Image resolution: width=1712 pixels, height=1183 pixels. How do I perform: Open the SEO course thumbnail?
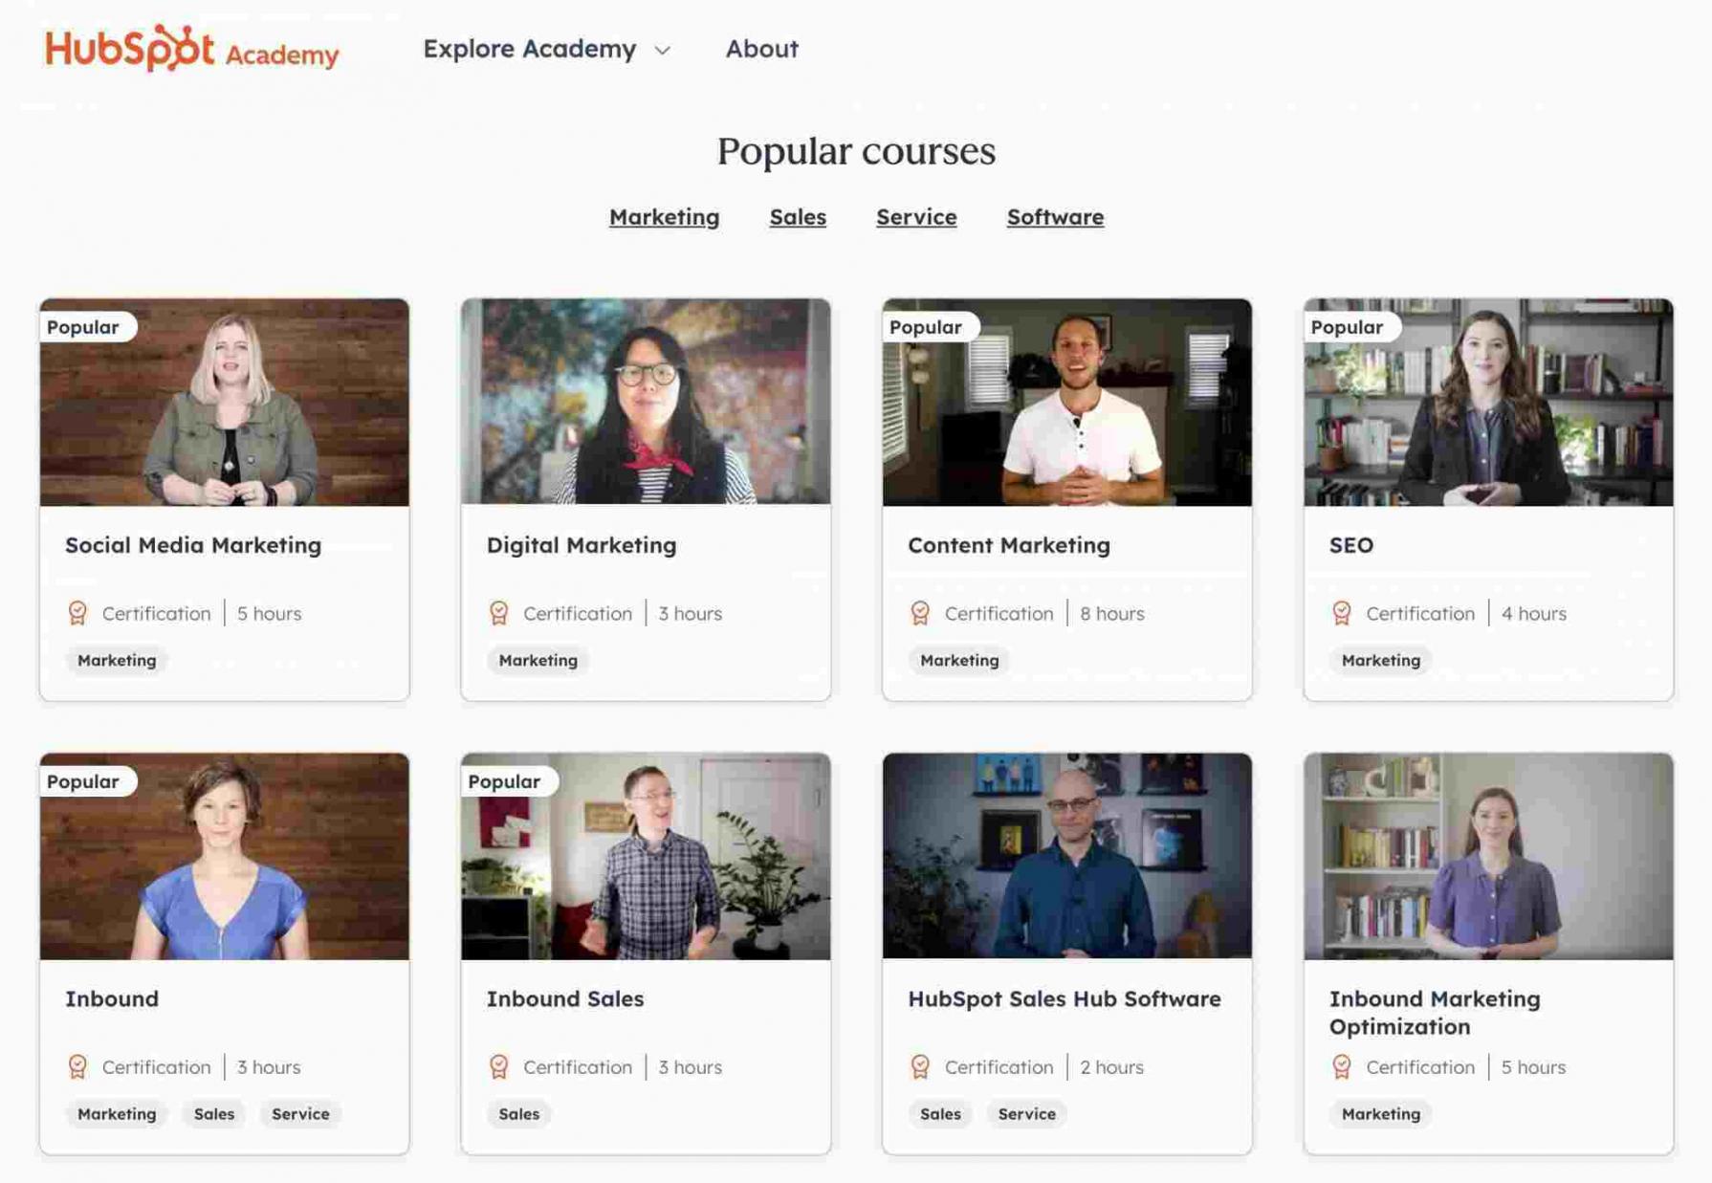pos(1488,403)
